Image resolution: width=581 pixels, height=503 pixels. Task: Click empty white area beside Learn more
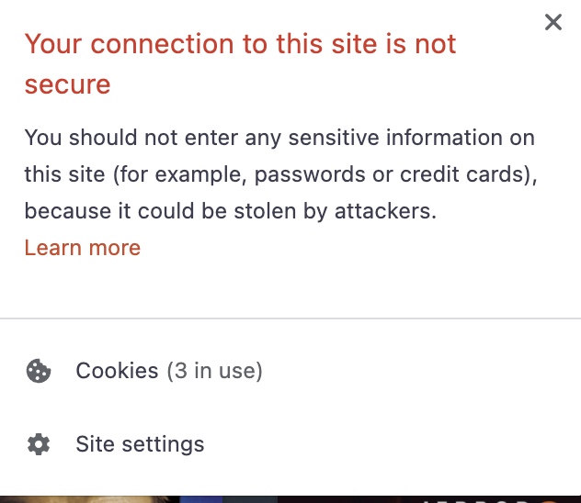349,248
